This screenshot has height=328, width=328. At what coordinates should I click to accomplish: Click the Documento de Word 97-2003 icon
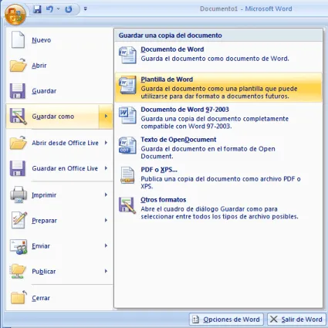pos(127,115)
